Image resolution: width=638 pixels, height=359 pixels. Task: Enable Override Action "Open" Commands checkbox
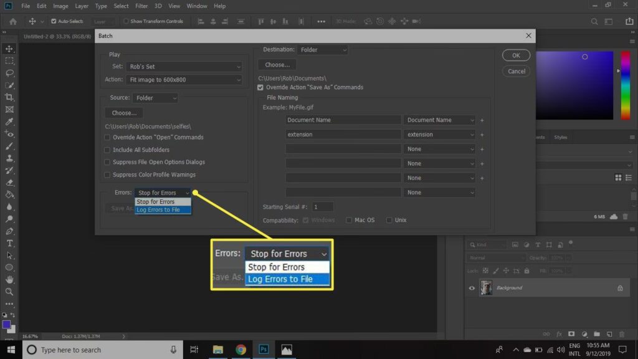(108, 137)
